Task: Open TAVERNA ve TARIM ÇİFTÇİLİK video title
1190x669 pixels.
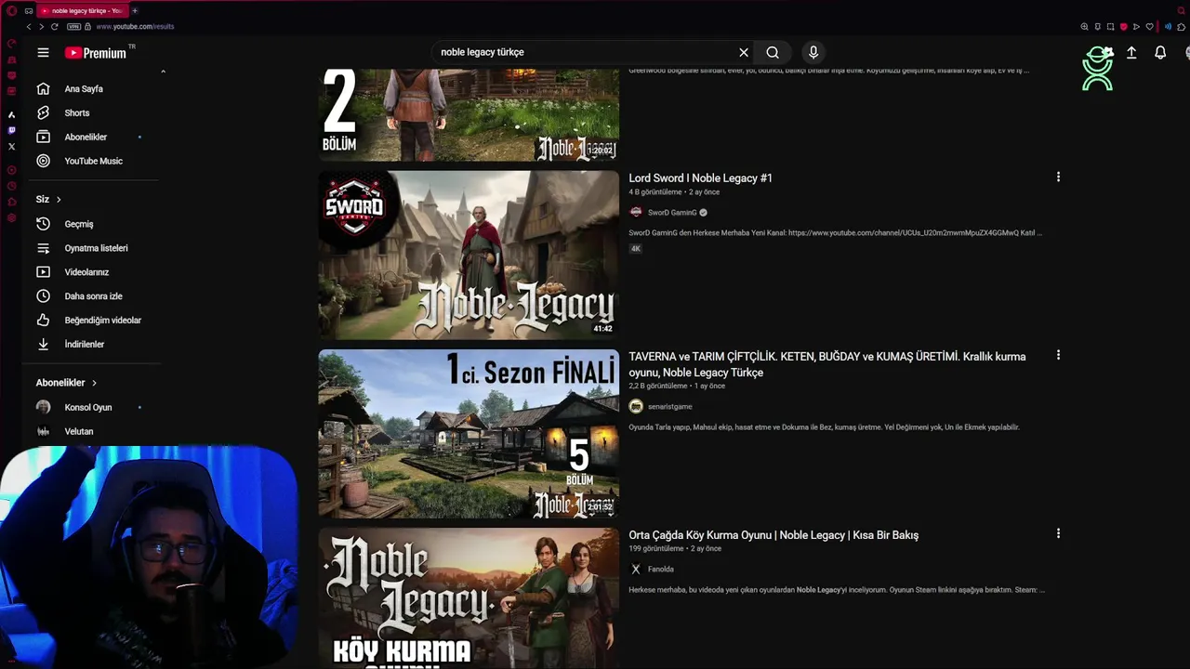Action: click(x=827, y=364)
